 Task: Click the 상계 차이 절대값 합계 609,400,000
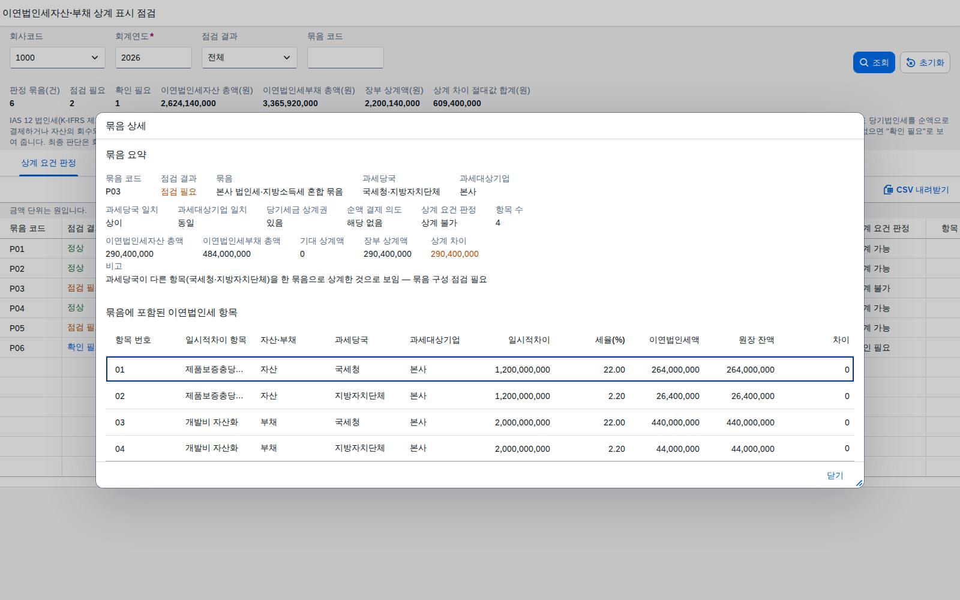[x=457, y=103]
